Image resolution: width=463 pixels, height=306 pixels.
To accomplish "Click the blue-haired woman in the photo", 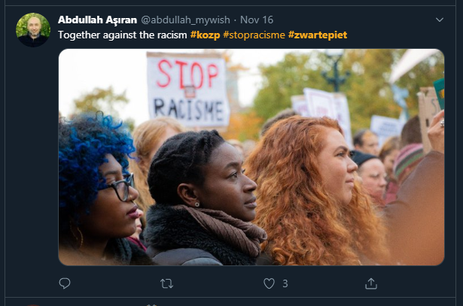I will [97, 189].
